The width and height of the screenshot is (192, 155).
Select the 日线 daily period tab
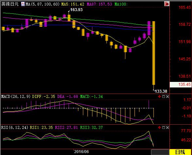click(x=180, y=152)
